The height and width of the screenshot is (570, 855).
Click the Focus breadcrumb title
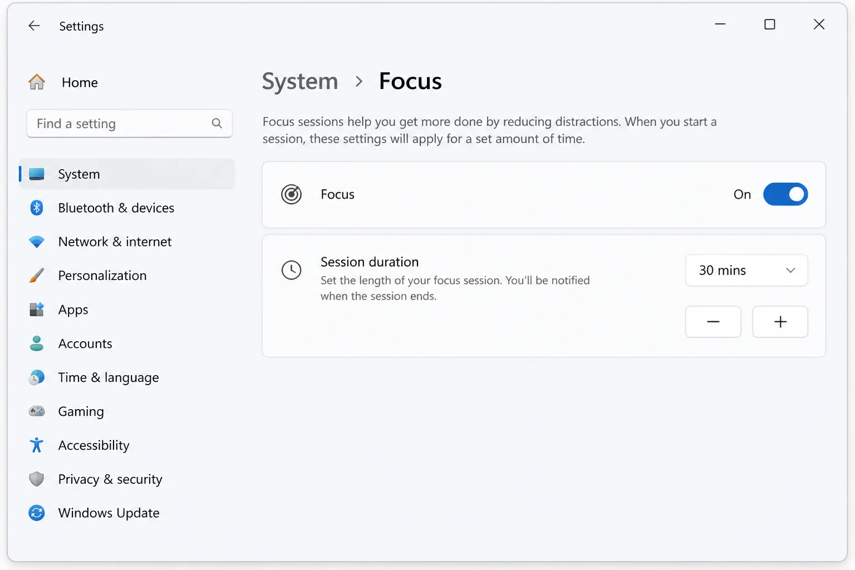(410, 81)
